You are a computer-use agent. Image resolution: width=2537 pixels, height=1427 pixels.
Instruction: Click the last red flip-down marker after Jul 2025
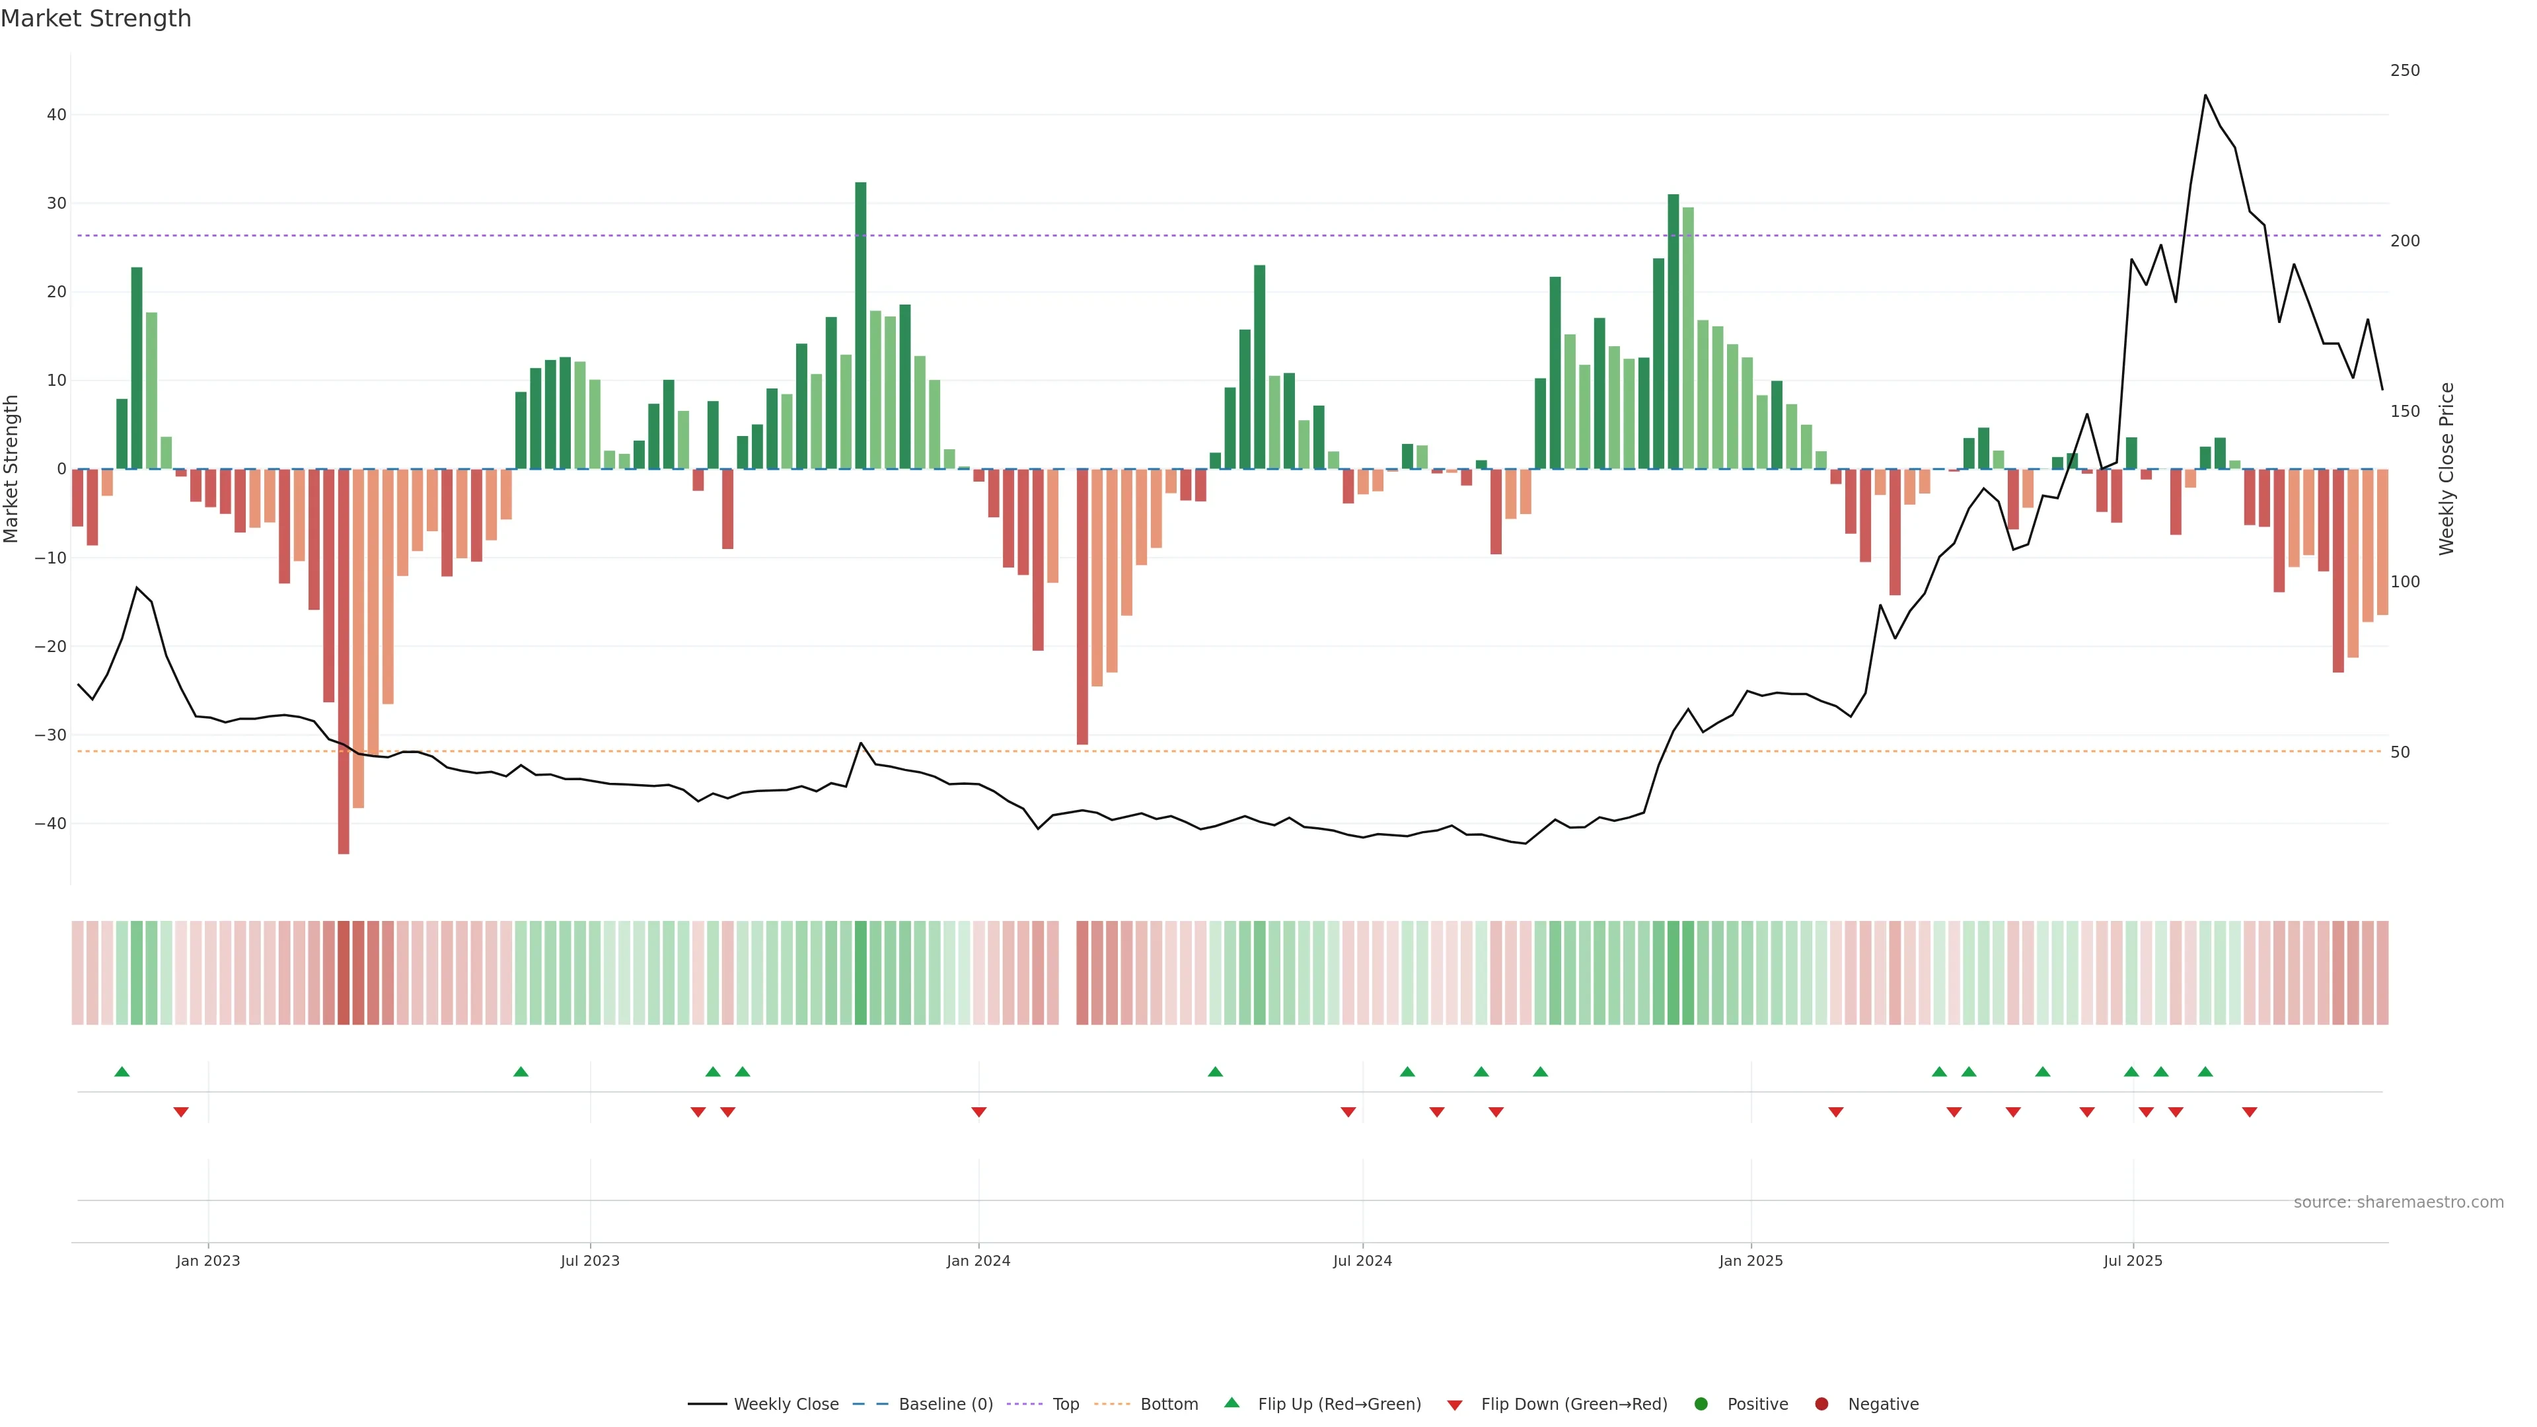pyautogui.click(x=2250, y=1112)
